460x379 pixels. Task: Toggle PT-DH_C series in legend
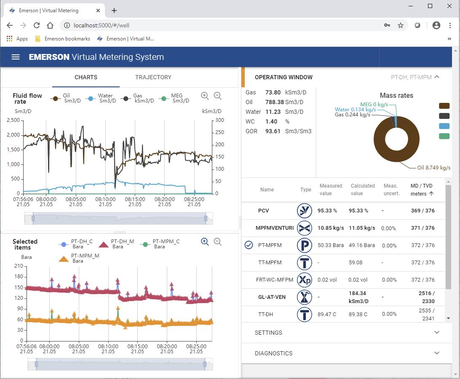click(x=76, y=244)
